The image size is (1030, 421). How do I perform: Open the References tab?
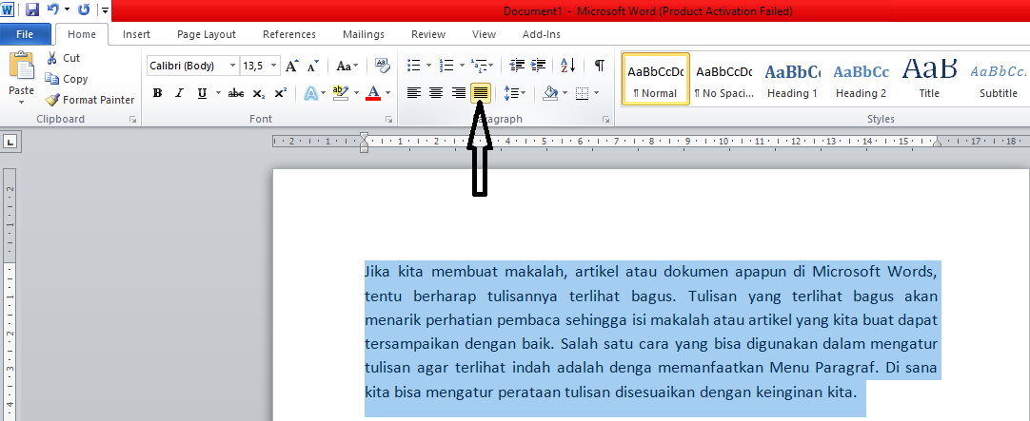click(289, 34)
